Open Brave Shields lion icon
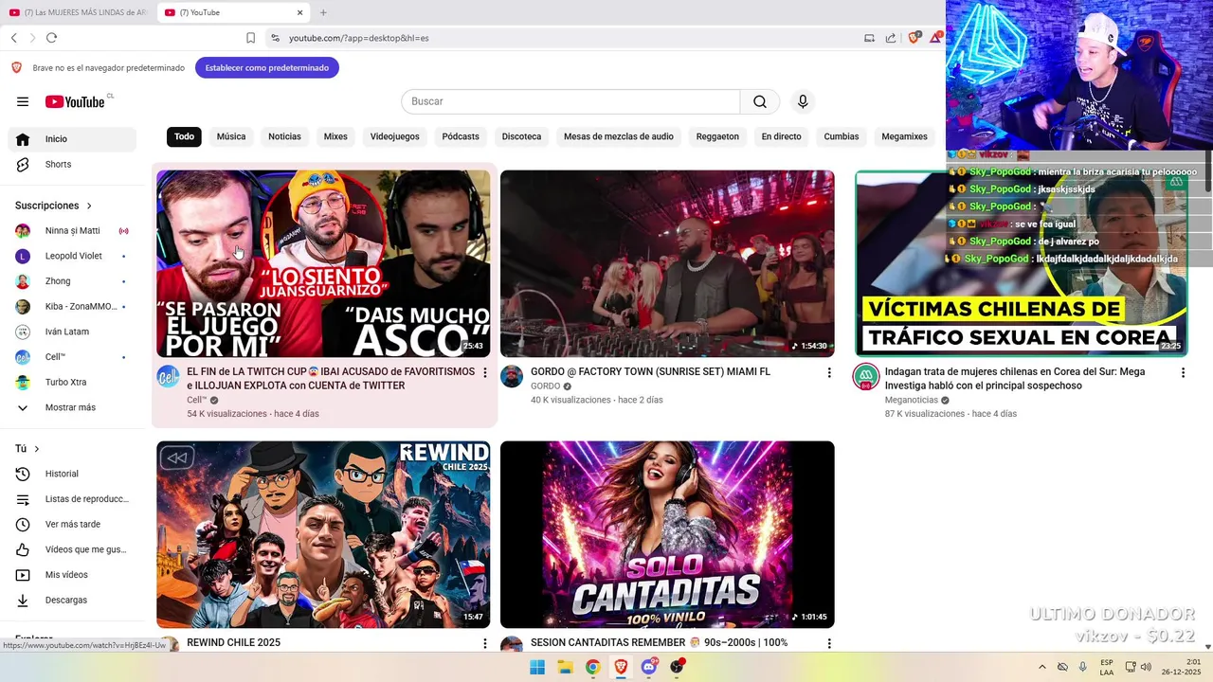The width and height of the screenshot is (1213, 682). pyautogui.click(x=914, y=38)
